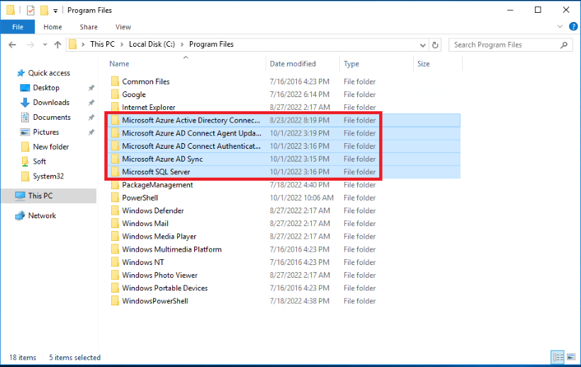This screenshot has height=367, width=581.
Task: Open Pictures in the navigation pane
Action: point(45,132)
